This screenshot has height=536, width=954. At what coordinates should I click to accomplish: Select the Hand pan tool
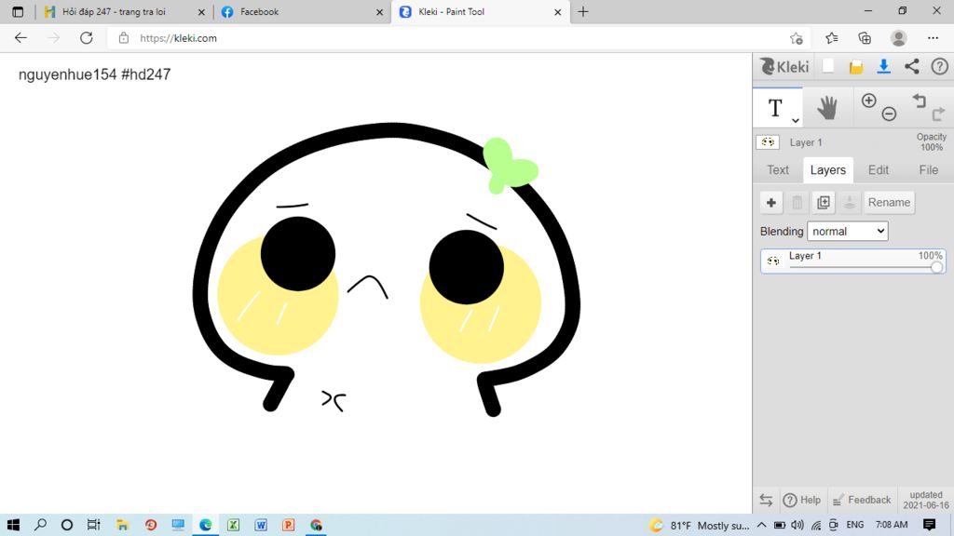[827, 108]
